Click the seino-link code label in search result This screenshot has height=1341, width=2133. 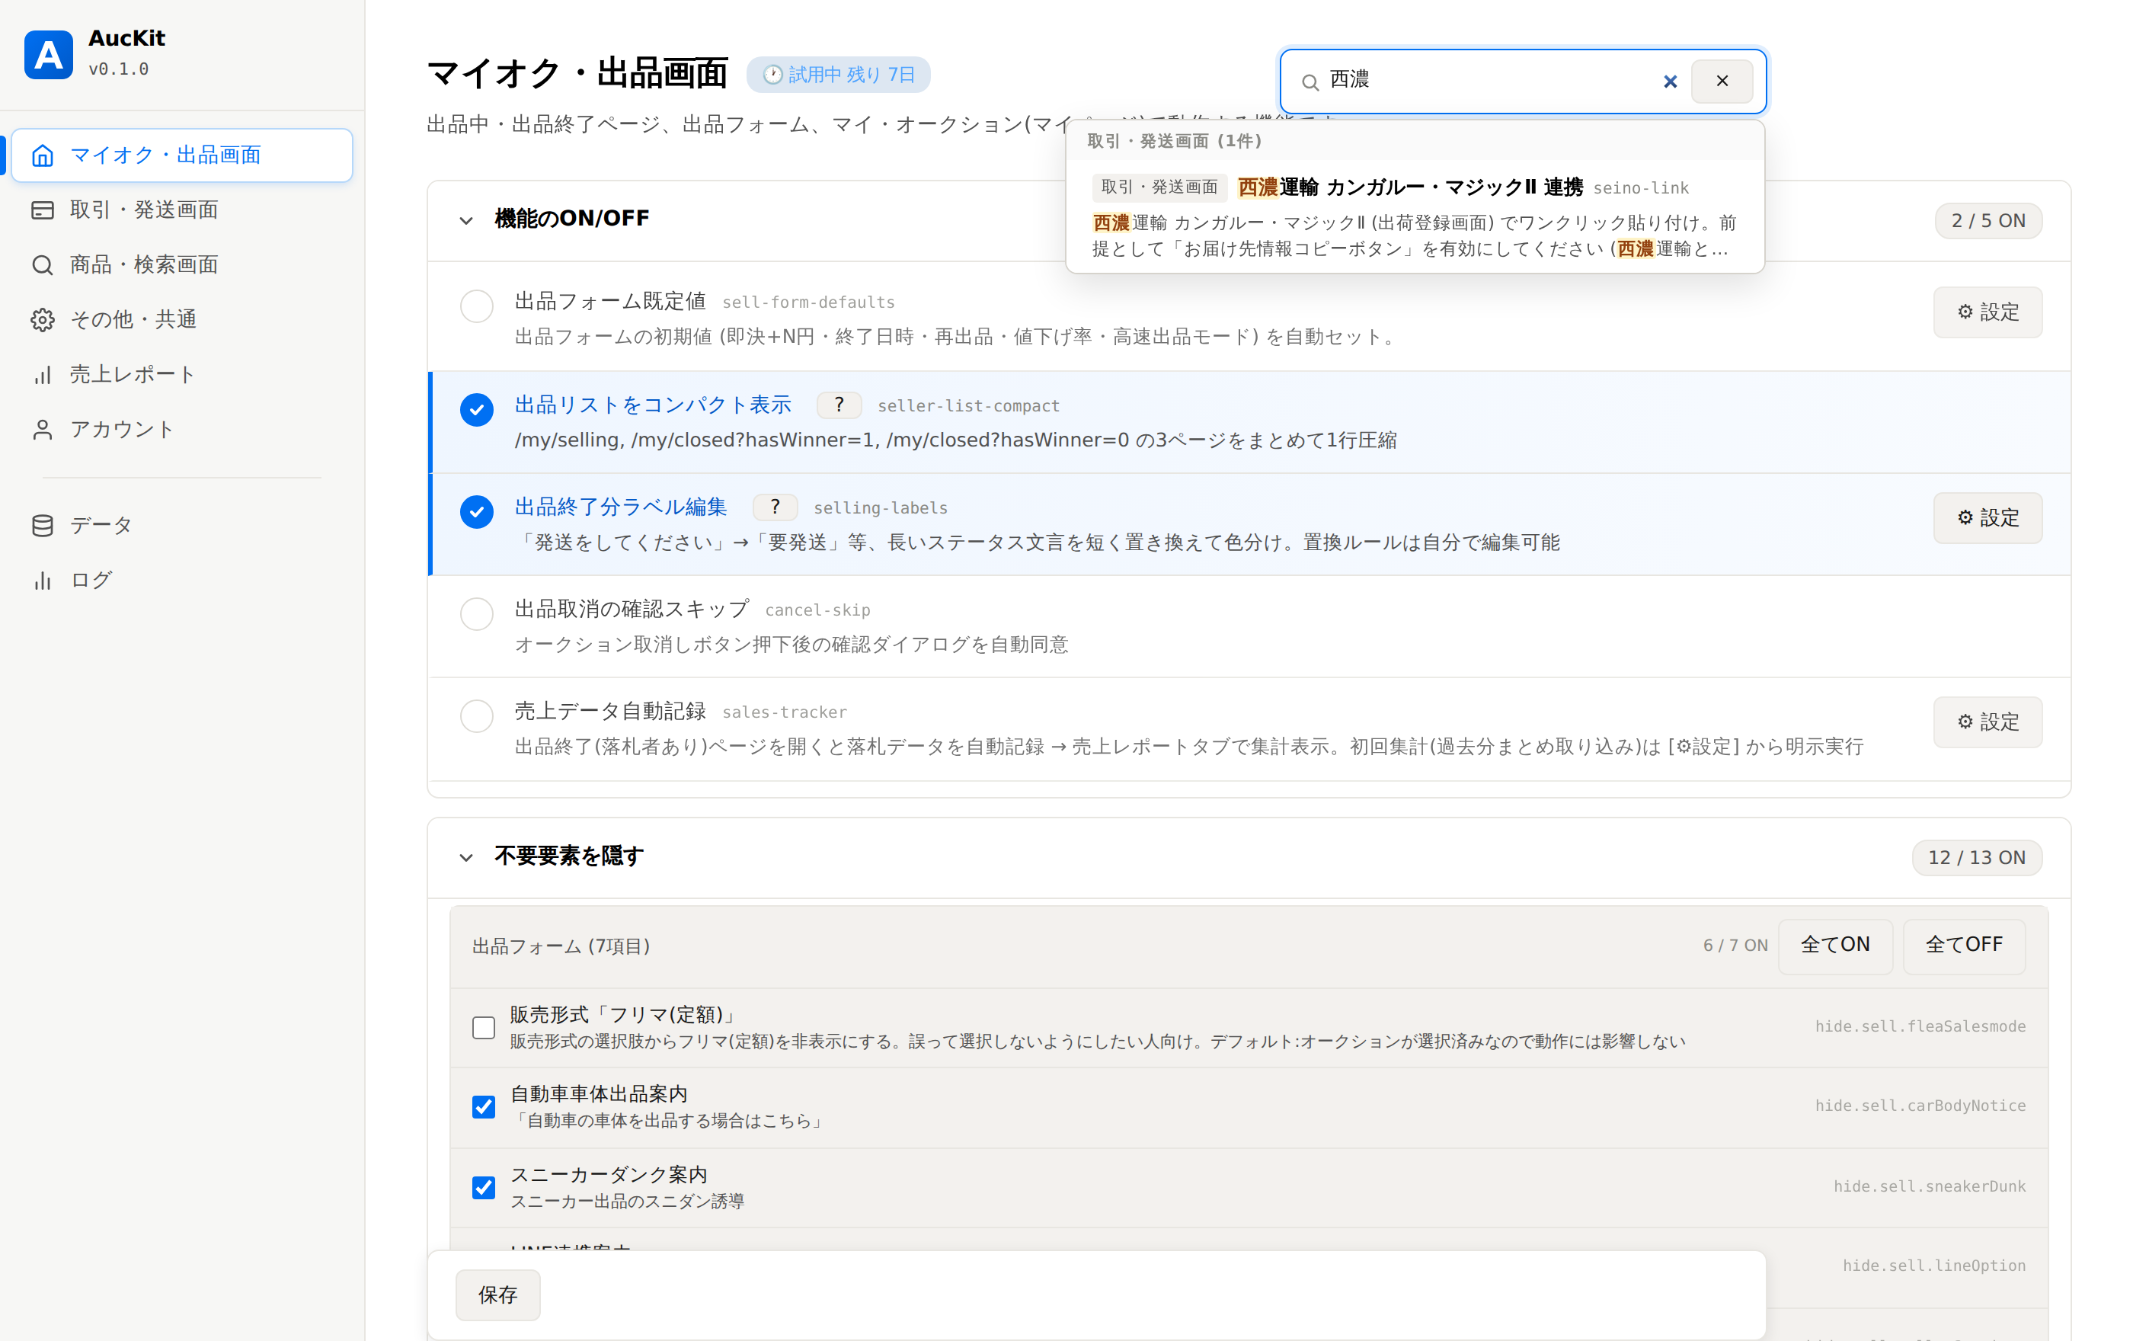tap(1640, 187)
